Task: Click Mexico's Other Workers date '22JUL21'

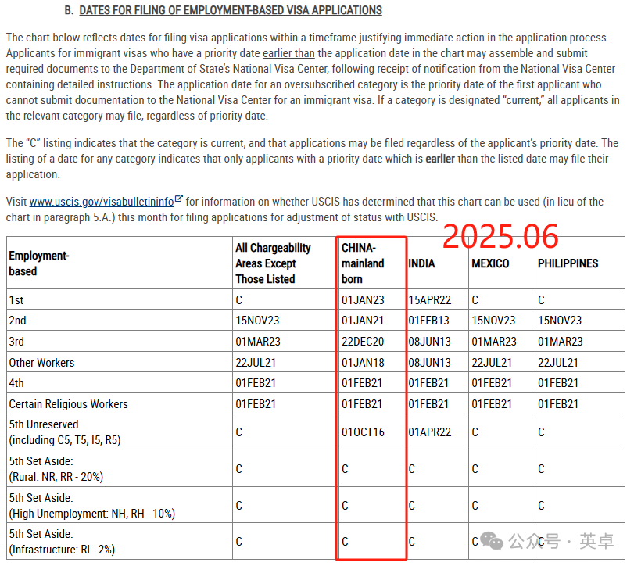Action: pos(492,363)
